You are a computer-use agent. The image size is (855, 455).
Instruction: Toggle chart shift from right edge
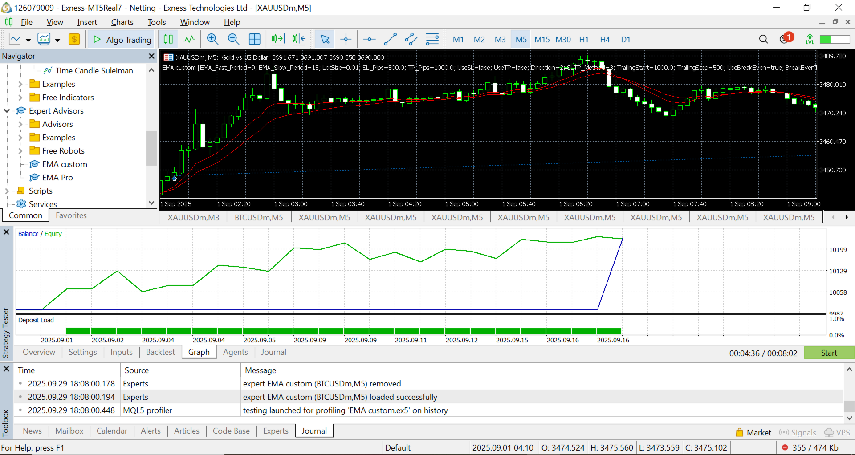(x=299, y=39)
